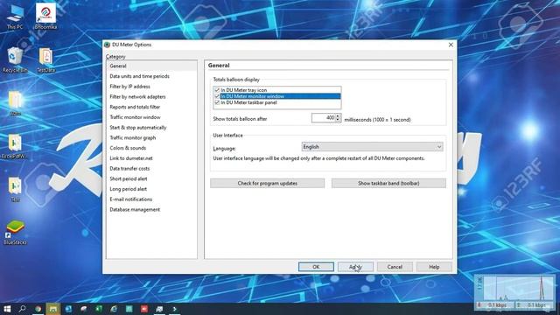Open the ExcelPdfW... desktop folder
The width and height of the screenshot is (560, 315).
(x=15, y=146)
